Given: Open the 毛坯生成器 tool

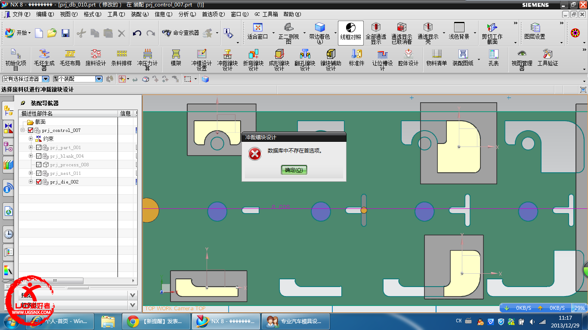Looking at the screenshot, I should [44, 59].
